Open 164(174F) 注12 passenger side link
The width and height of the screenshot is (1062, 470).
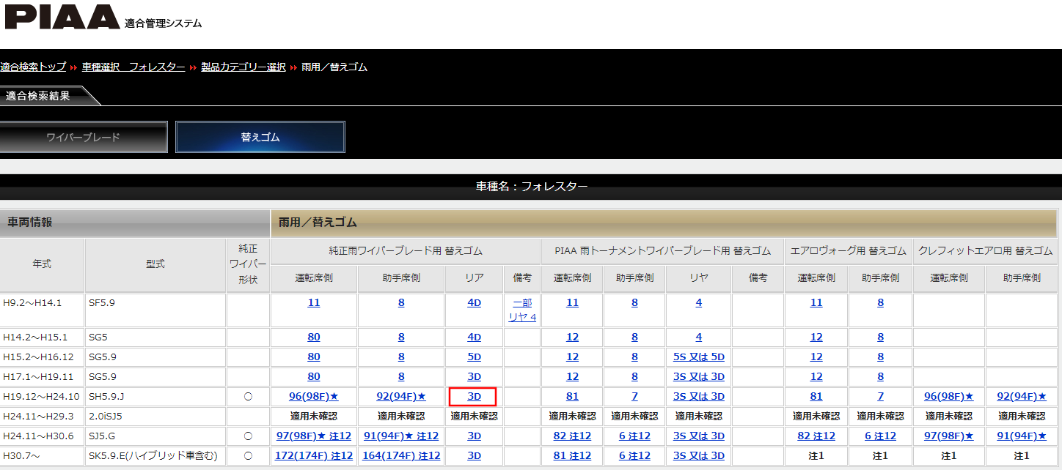coord(401,455)
